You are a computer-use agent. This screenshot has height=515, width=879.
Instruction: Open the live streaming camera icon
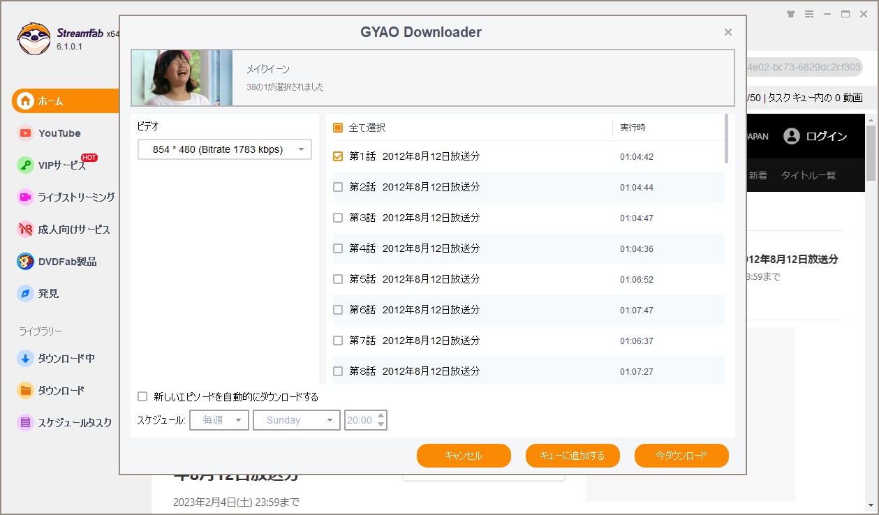pyautogui.click(x=26, y=197)
